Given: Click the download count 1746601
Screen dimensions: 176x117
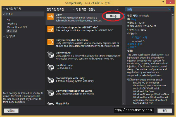Looking at the screenshot, I should pyautogui.click(x=142, y=30).
